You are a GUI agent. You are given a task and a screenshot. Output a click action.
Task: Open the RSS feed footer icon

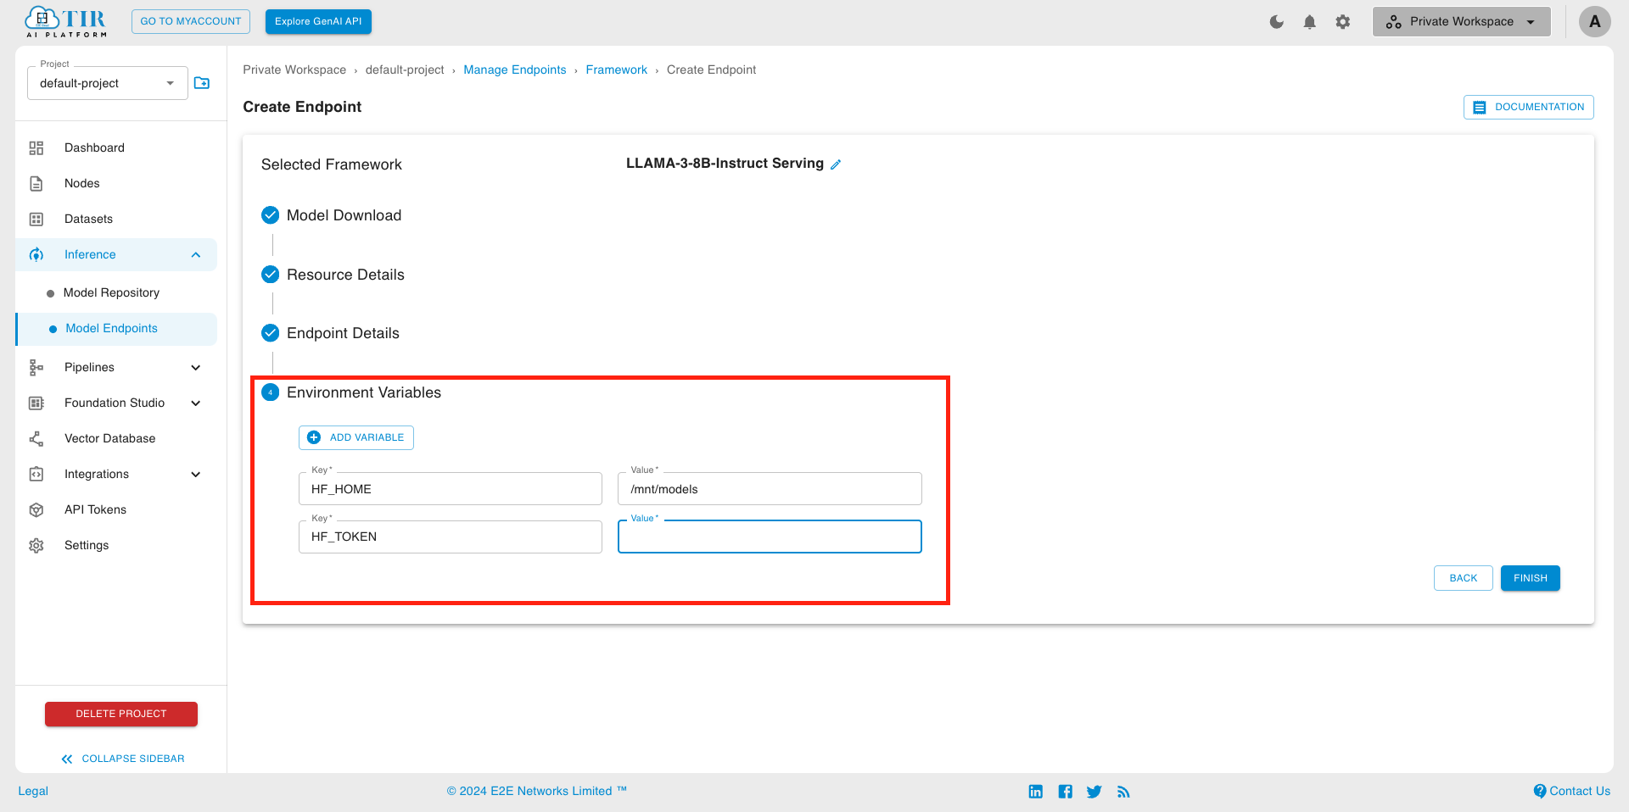tap(1123, 792)
